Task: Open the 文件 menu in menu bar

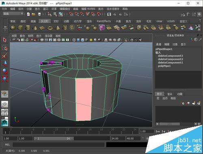Action: click(x=4, y=9)
